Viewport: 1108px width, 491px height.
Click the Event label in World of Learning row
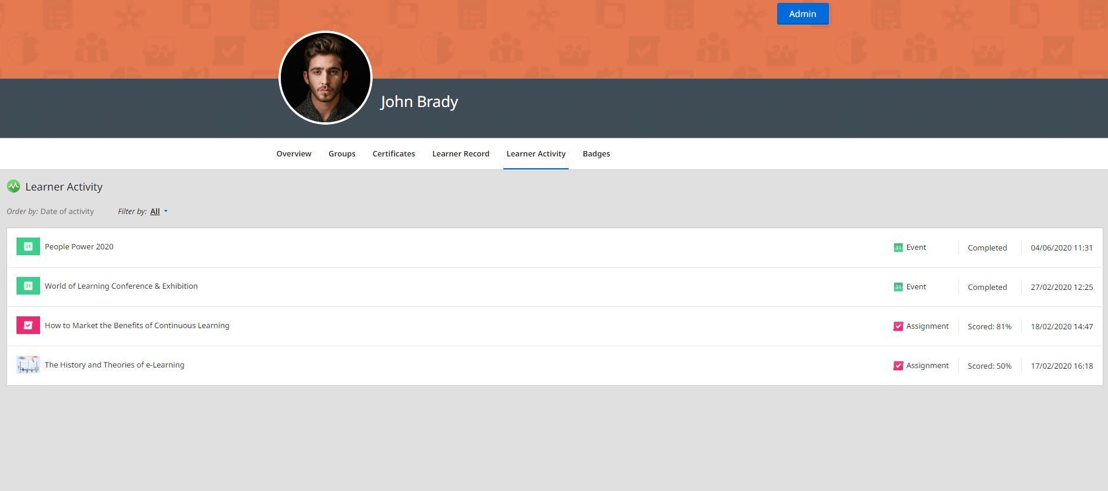[916, 287]
